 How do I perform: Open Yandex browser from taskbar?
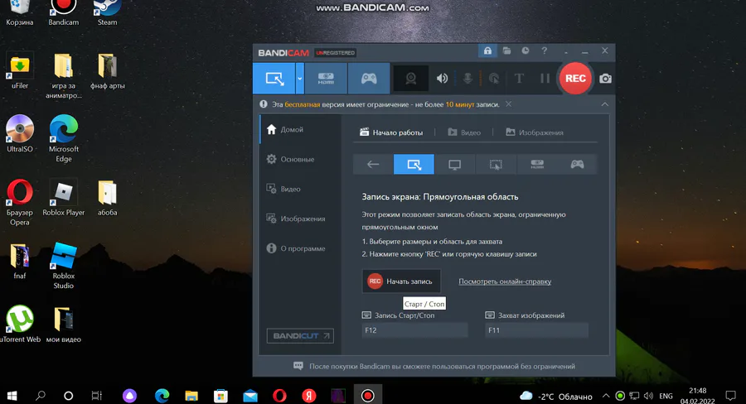click(309, 396)
